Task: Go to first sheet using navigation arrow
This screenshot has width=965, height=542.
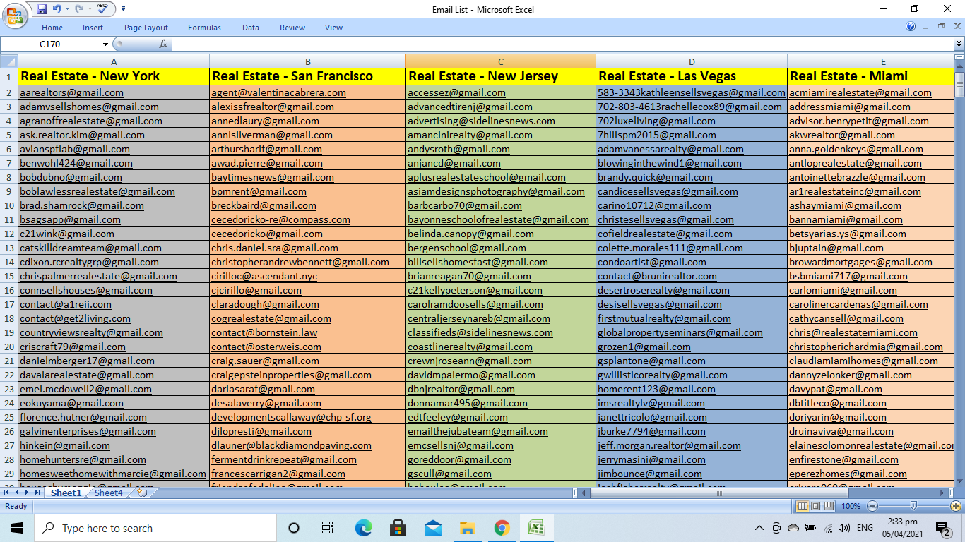Action: (x=6, y=493)
